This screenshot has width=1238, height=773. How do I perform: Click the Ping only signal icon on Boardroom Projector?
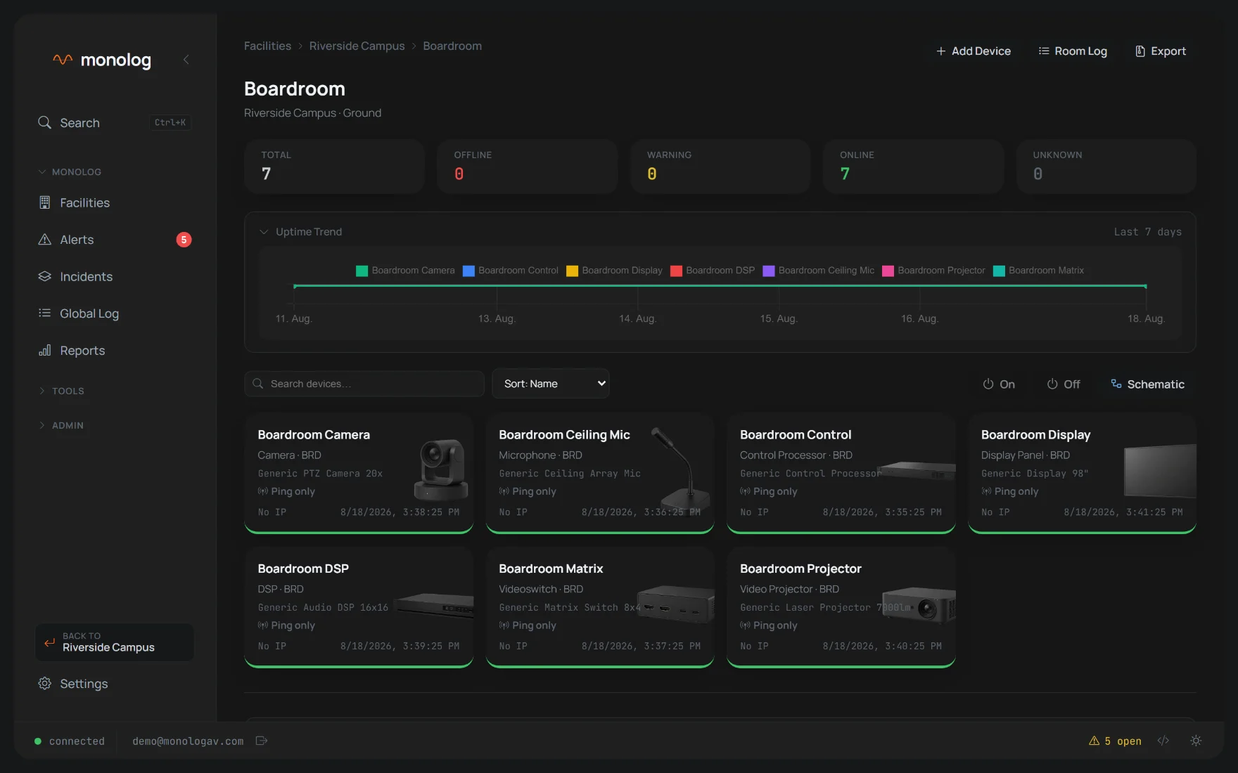coord(745,625)
